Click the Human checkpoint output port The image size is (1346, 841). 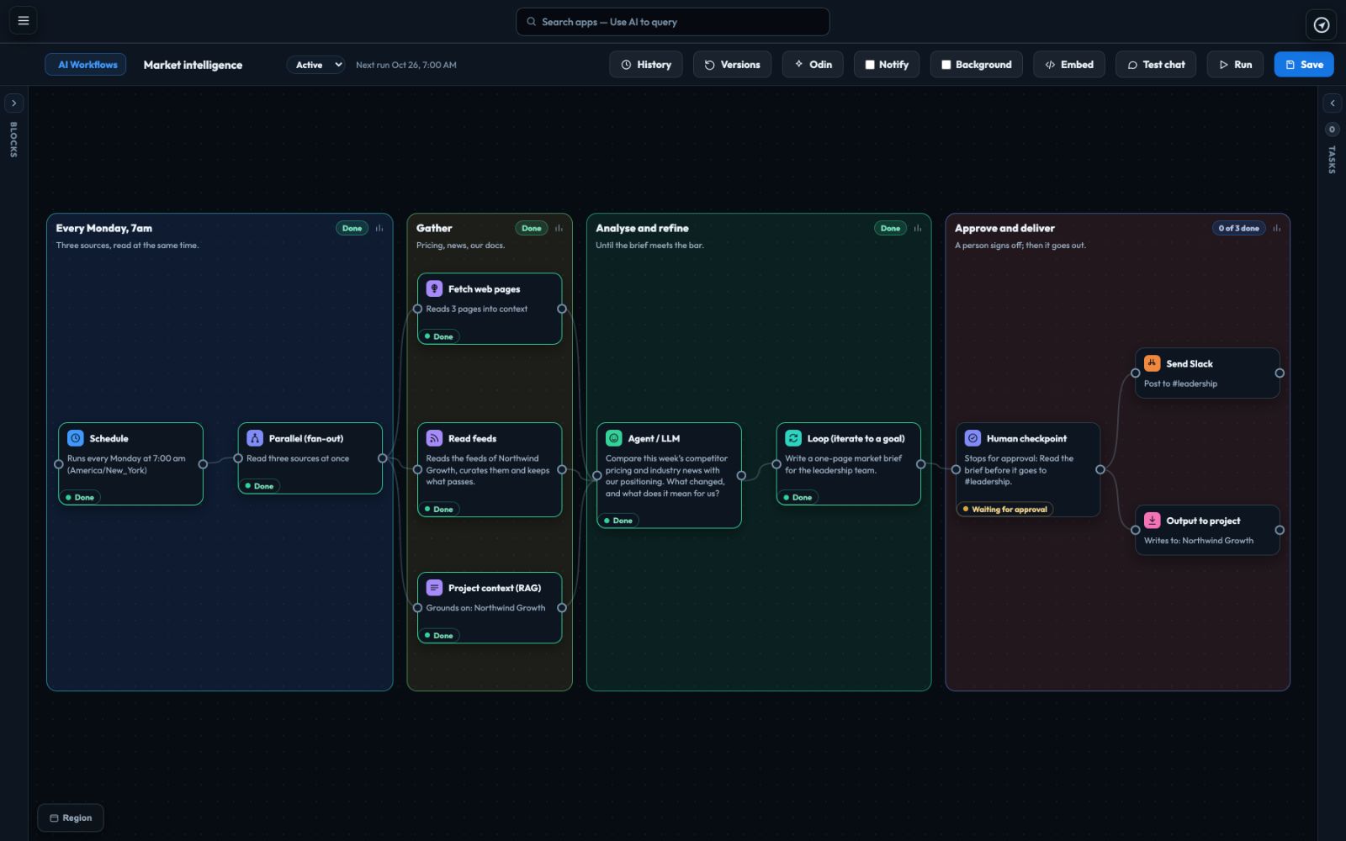1100,469
